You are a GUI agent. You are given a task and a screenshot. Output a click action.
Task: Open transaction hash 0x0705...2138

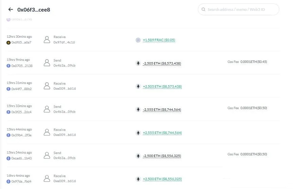(x=22, y=66)
